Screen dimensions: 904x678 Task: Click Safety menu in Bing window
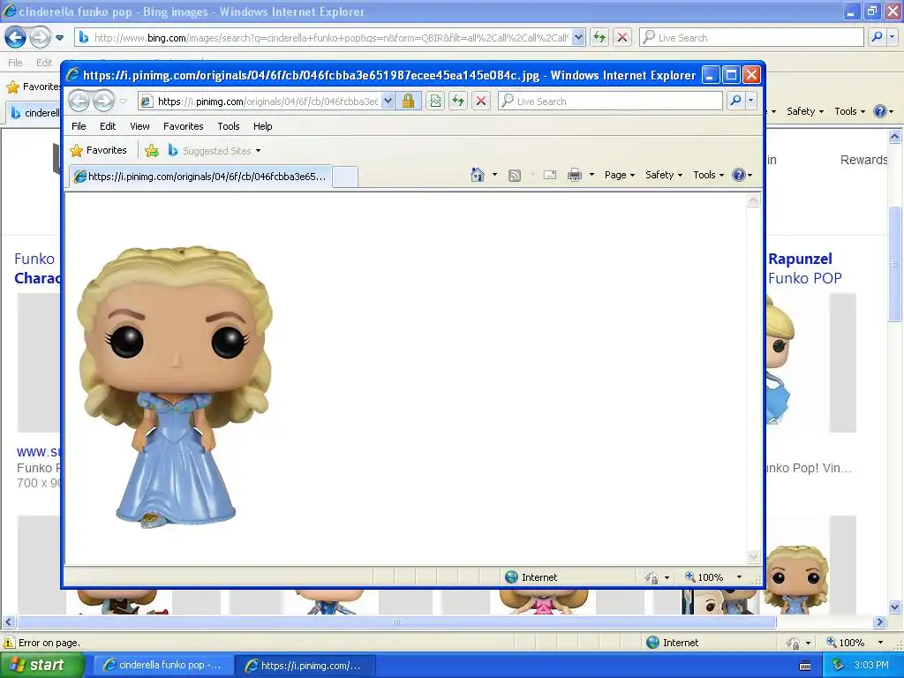tap(805, 111)
